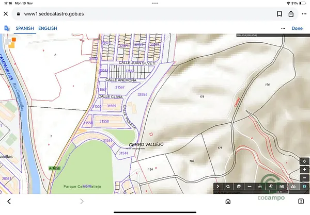
Task: Open the browser's more options menu
Action: (304, 14)
